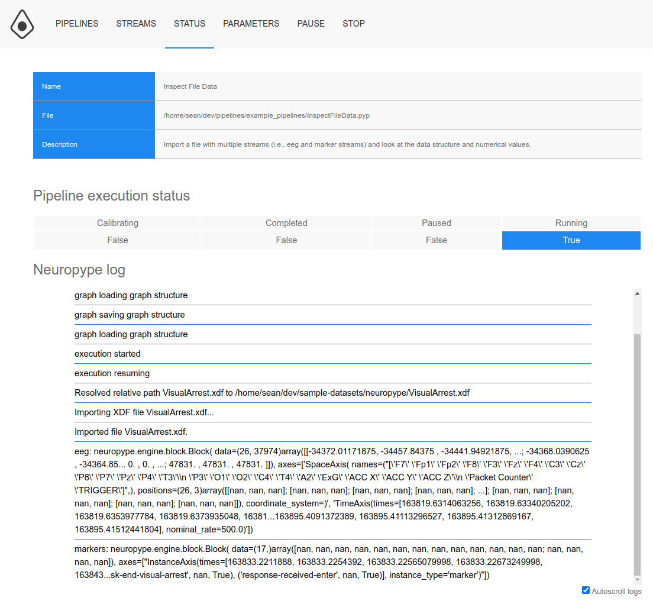Click the pipeline file path value
653x604 pixels.
tap(266, 115)
